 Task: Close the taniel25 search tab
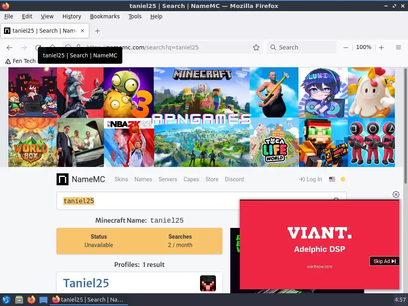(82, 31)
